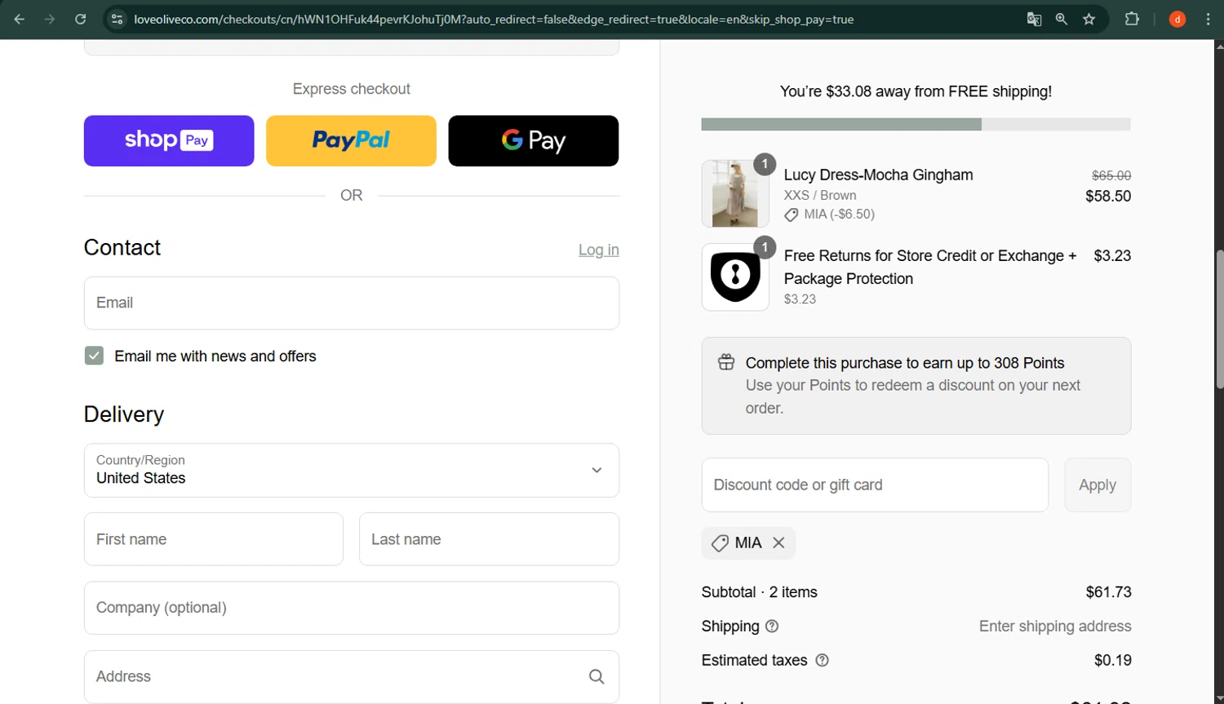The height and width of the screenshot is (704, 1224).
Task: Open zoom magnifier icon in address bar
Action: (x=1061, y=19)
